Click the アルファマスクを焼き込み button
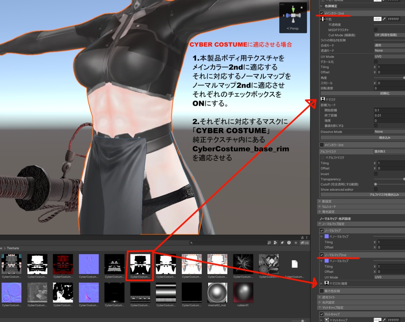The height and width of the screenshot is (322, 405). (x=363, y=194)
